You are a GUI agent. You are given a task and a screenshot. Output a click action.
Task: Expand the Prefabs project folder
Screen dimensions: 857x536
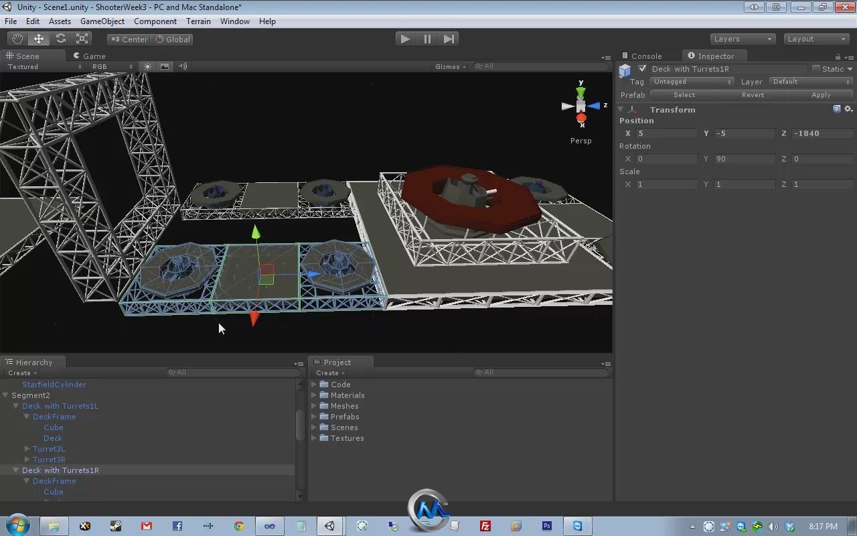coord(314,417)
